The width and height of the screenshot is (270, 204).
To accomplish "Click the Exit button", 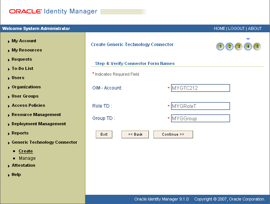I will point(104,134).
